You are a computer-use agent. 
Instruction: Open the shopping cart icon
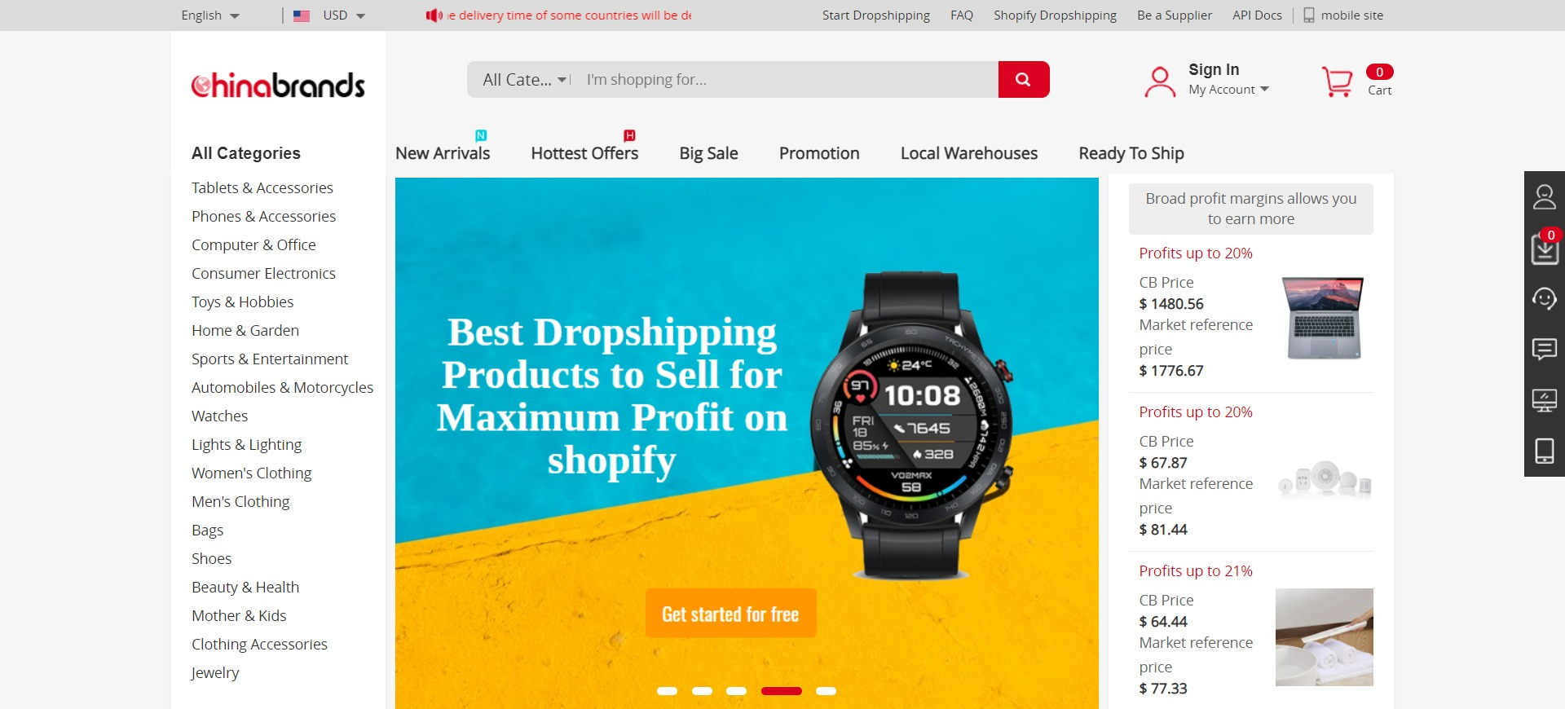pyautogui.click(x=1337, y=81)
